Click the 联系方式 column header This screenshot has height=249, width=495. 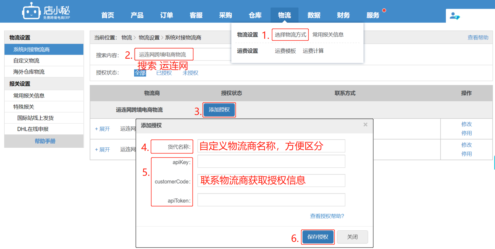345,93
